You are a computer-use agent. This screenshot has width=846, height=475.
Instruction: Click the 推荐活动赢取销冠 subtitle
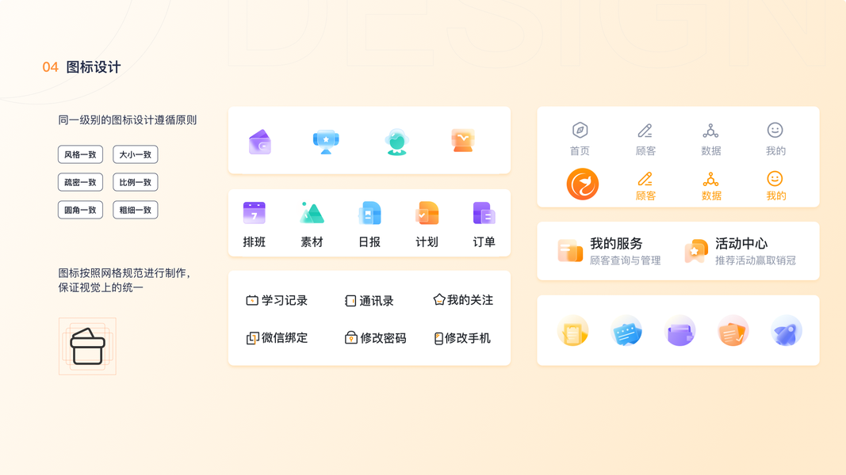pos(756,260)
